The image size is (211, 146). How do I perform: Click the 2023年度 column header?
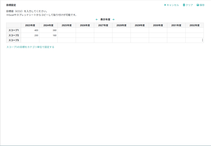point(30,25)
